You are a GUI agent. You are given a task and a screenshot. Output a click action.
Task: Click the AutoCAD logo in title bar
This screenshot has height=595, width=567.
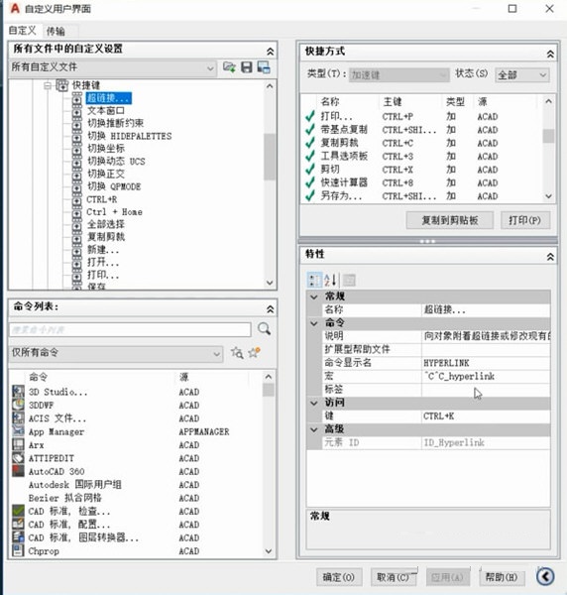(15, 8)
